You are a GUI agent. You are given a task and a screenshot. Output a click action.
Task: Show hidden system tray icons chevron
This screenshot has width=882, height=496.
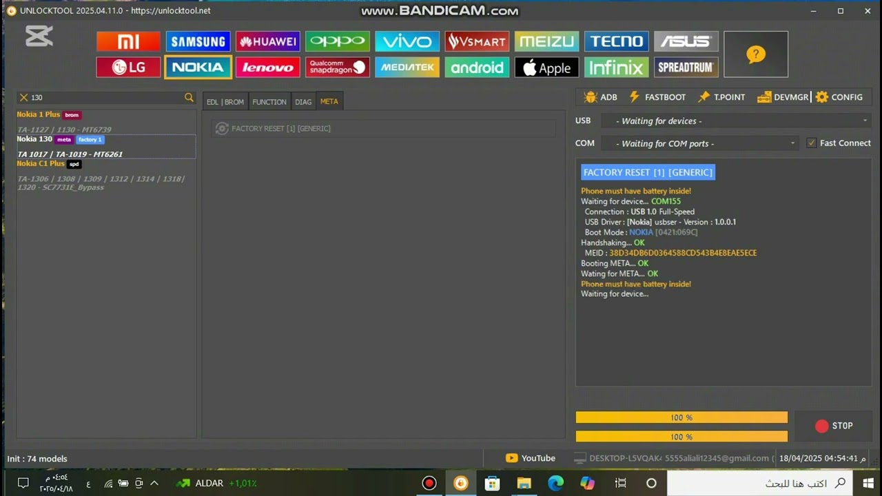click(x=154, y=483)
